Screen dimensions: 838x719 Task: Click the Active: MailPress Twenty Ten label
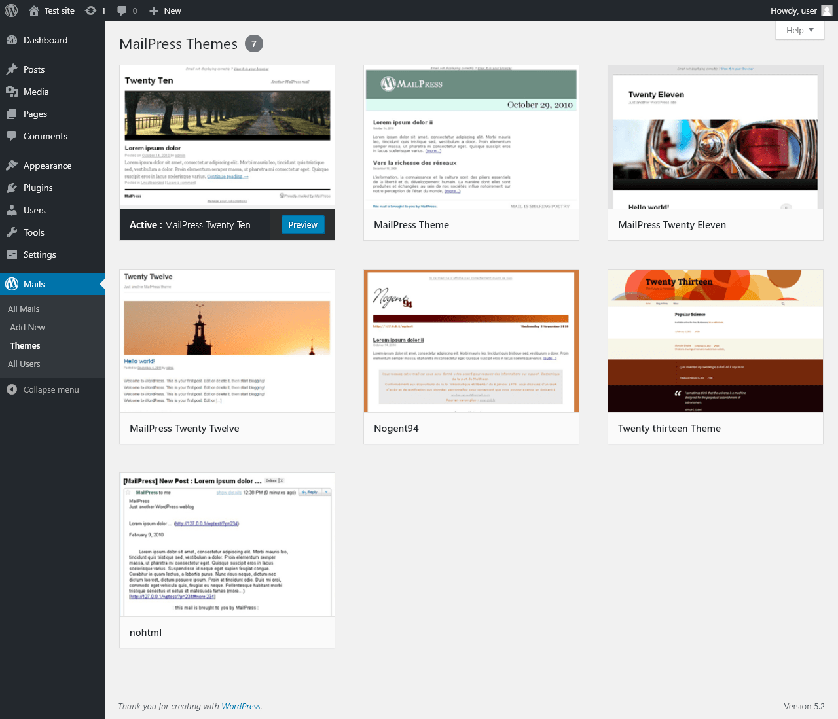point(190,225)
